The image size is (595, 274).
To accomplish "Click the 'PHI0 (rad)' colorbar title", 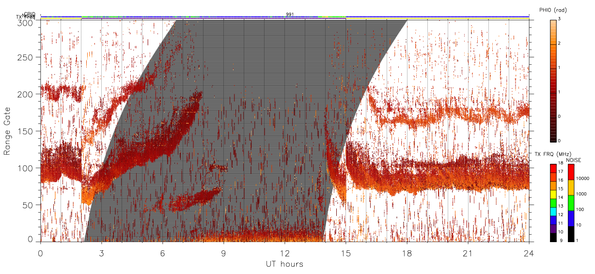I will point(553,10).
